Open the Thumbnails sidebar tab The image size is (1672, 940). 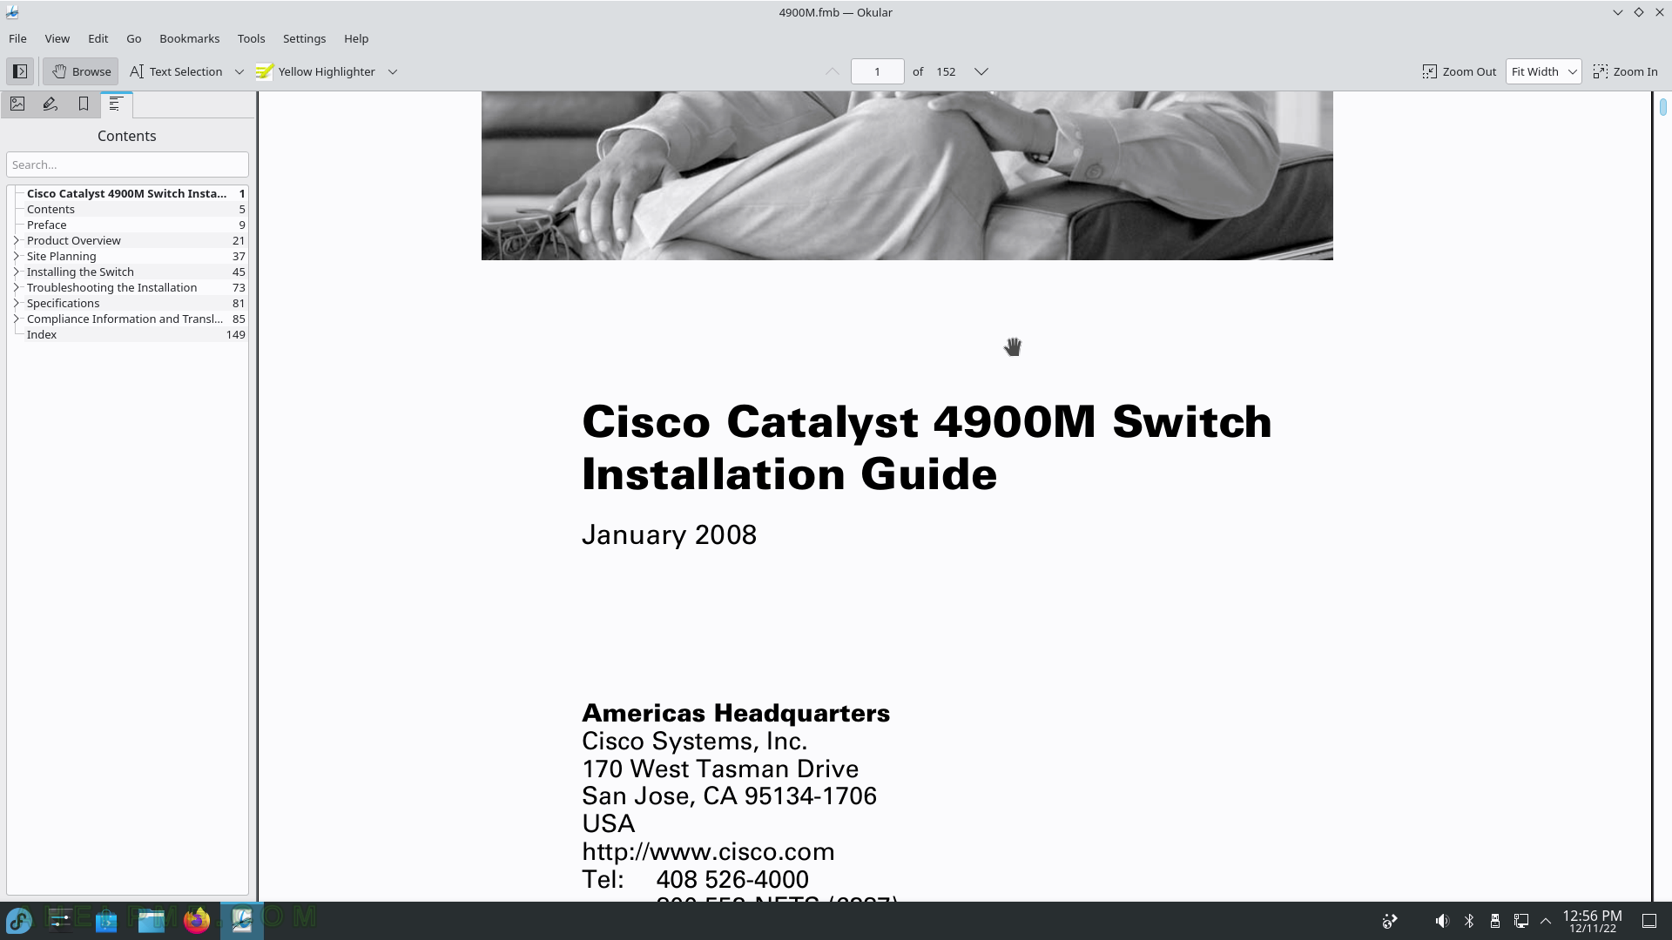pos(17,104)
